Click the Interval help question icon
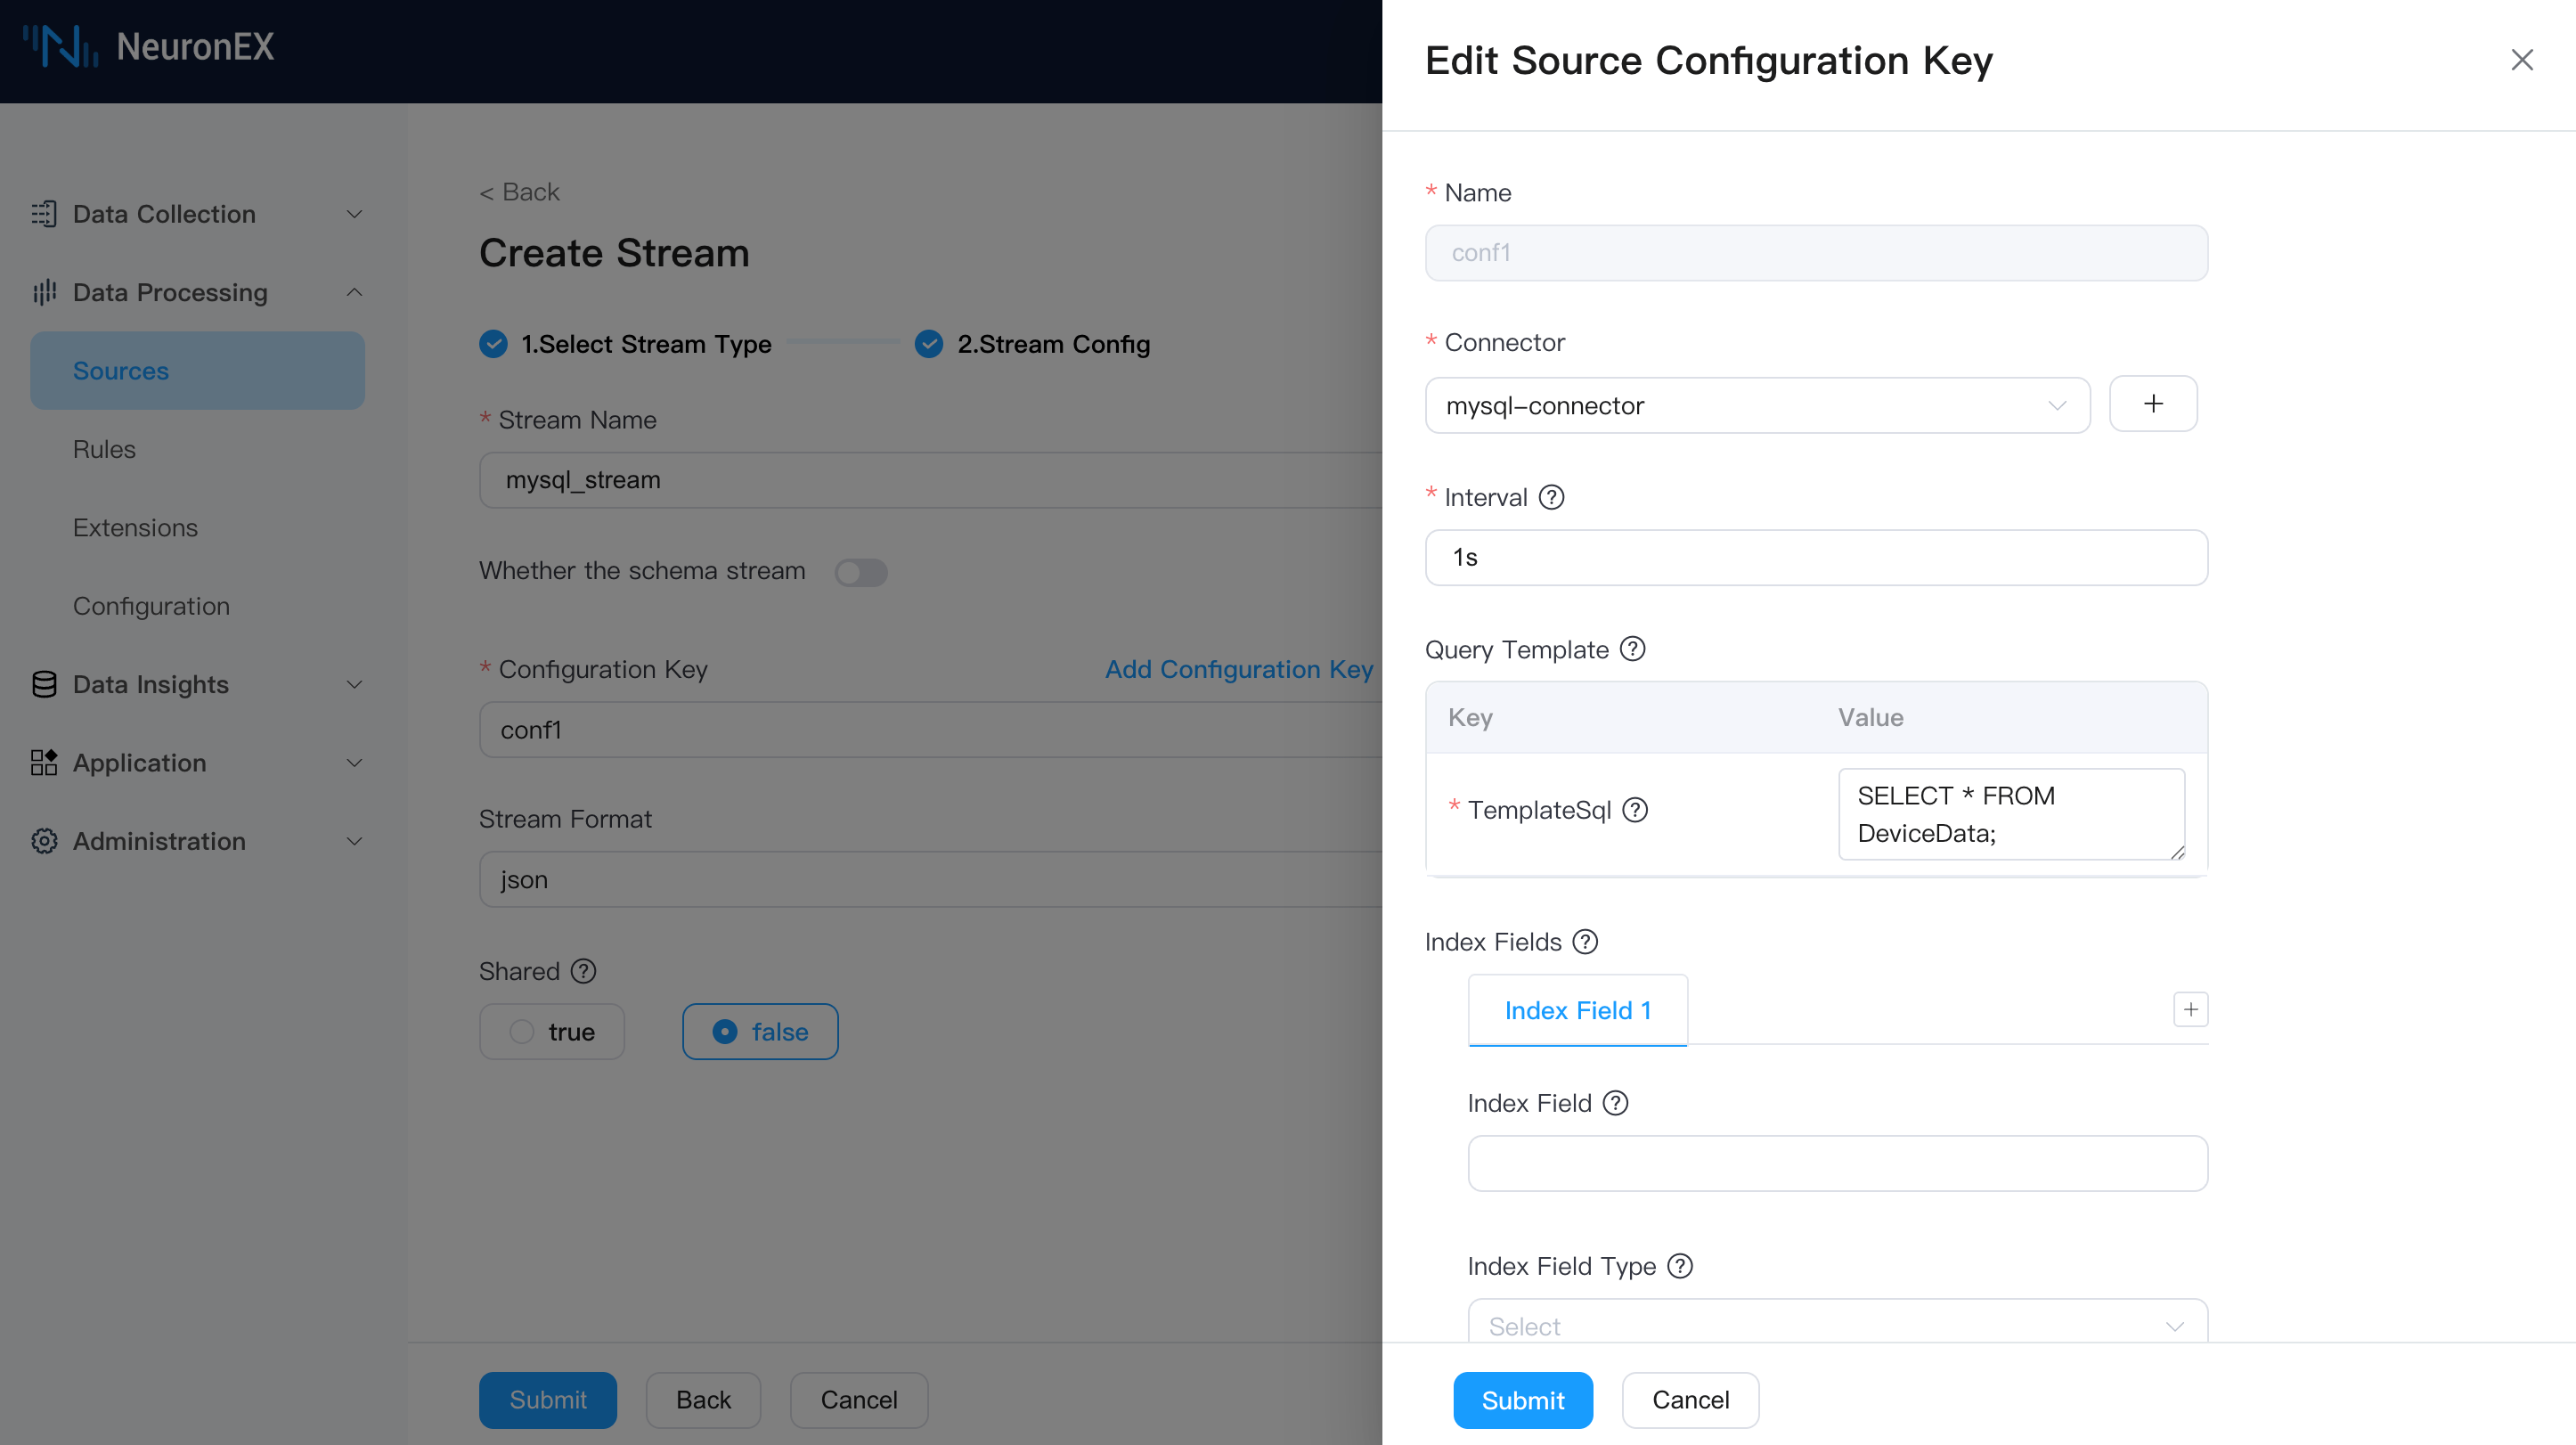Image resolution: width=2576 pixels, height=1445 pixels. (x=1551, y=497)
